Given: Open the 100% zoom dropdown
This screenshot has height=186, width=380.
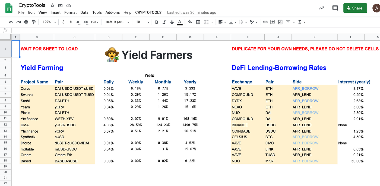Looking at the screenshot, I should click(49, 22).
